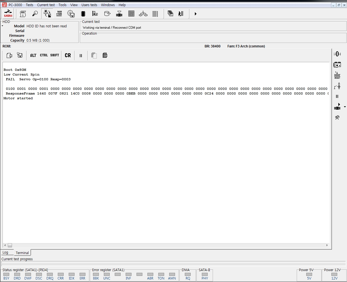The image size is (347, 282).
Task: Click the pause icon in right sidebar
Action: coord(337,96)
